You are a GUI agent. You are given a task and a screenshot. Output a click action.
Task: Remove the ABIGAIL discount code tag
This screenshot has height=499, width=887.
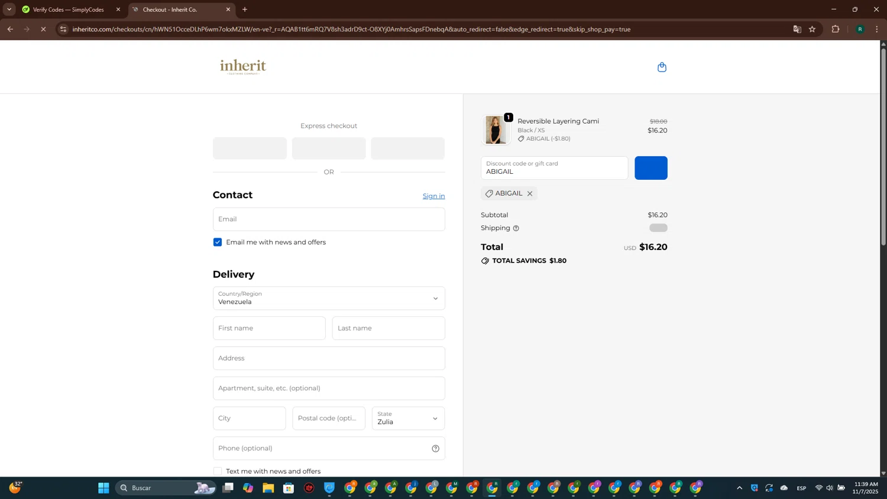pyautogui.click(x=530, y=193)
